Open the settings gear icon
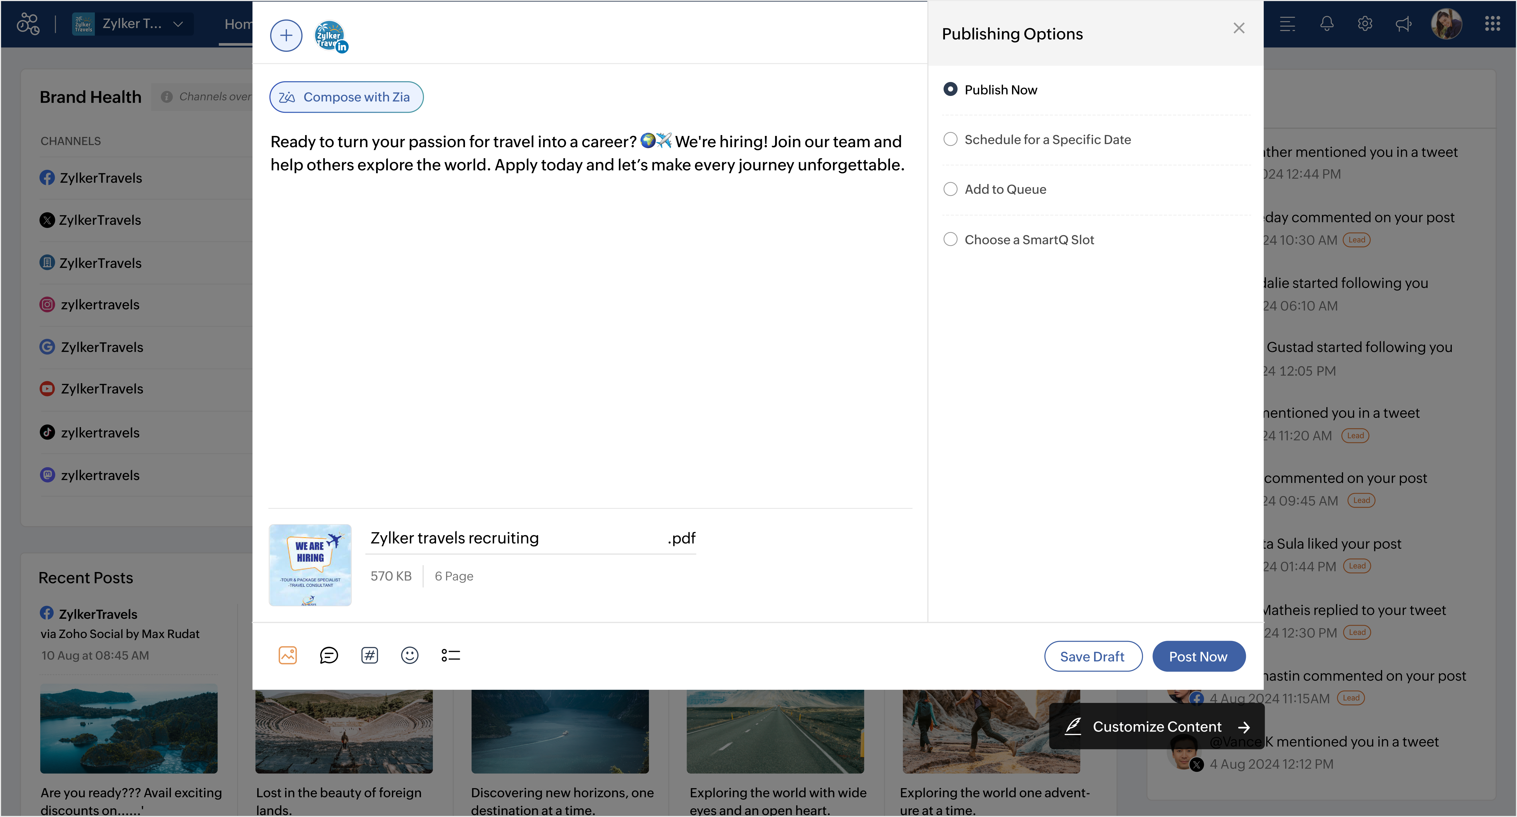 pos(1364,24)
